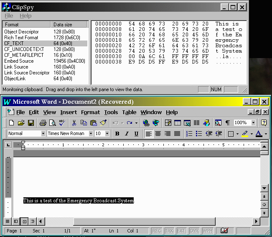Click the New blank document icon in Word

tap(11, 123)
